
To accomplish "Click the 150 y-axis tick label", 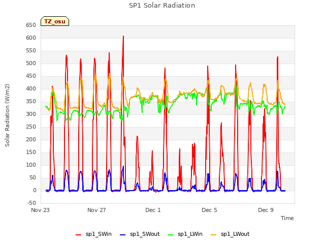I will coord(31,152).
